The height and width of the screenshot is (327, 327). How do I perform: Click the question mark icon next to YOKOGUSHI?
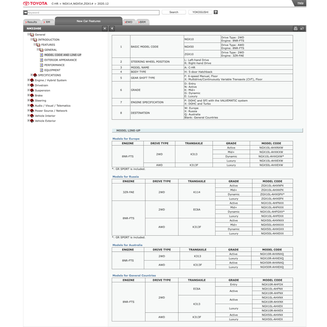click(216, 12)
